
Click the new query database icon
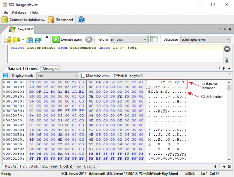(8, 39)
